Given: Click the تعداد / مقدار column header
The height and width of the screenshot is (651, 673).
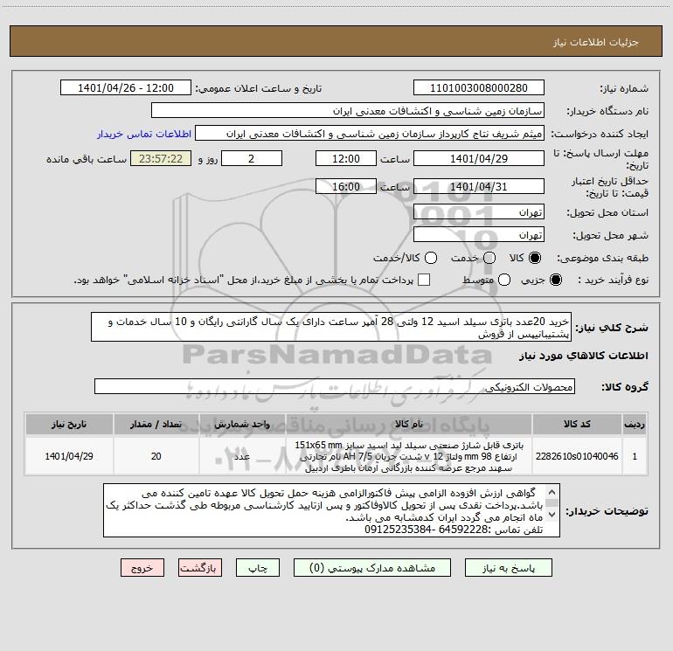Looking at the screenshot, I should (x=156, y=424).
